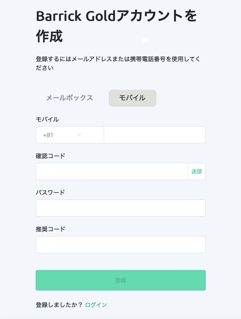Focus the パスワード input field
241x319 pixels.
coord(120,208)
